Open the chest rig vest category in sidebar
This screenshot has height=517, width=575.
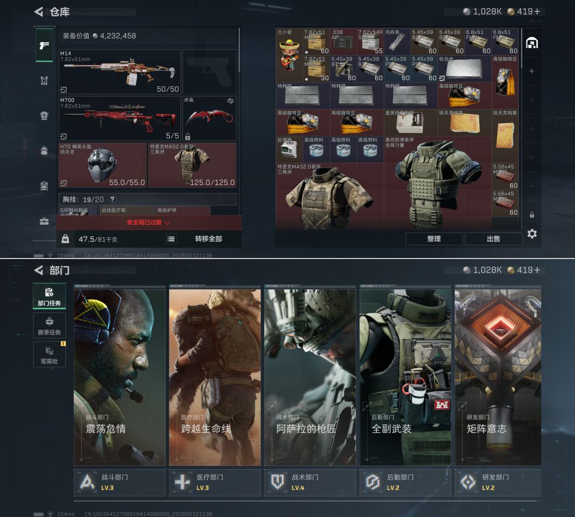(x=44, y=80)
